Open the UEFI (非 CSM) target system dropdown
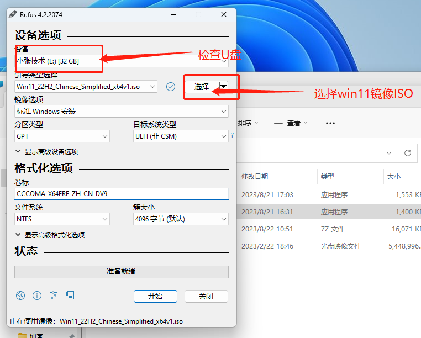 pyautogui.click(x=181, y=136)
